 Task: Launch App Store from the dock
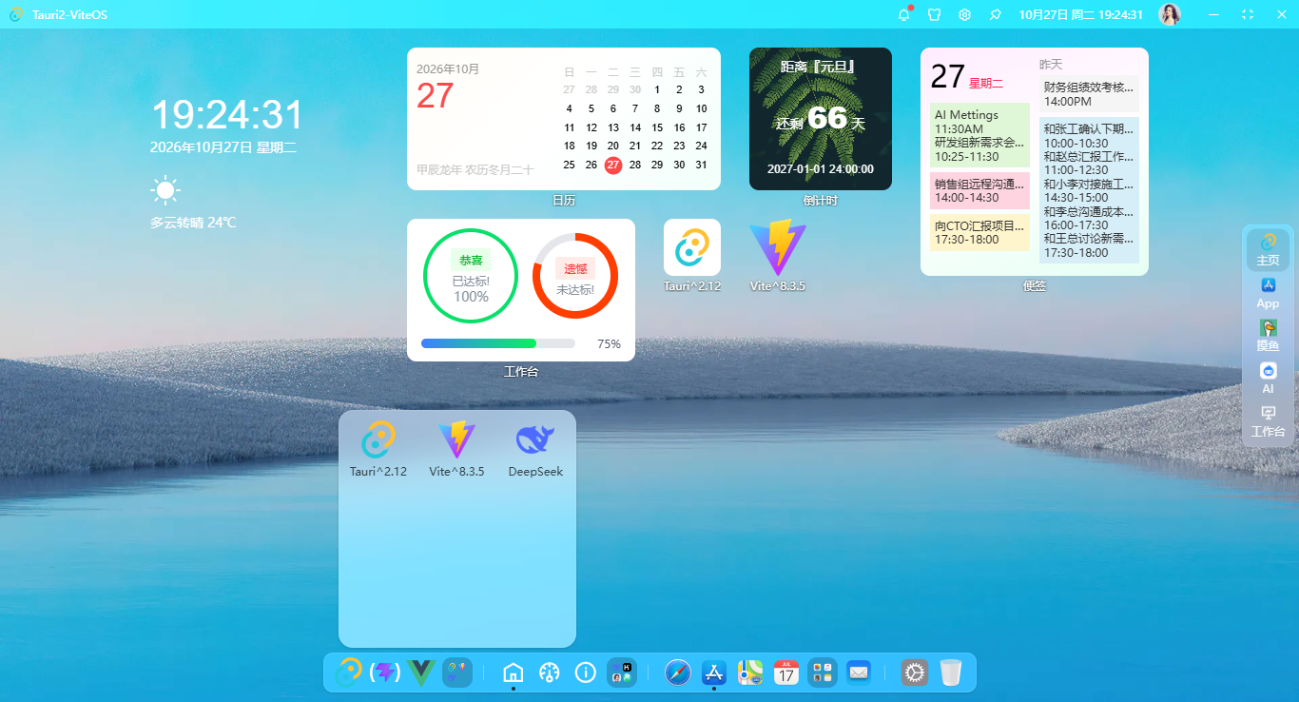[x=713, y=673]
